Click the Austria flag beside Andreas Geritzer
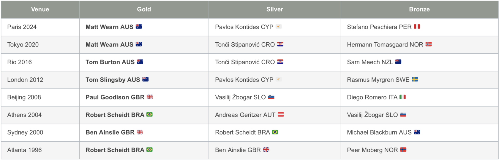Screen dimensions: 499x160 click(281, 115)
